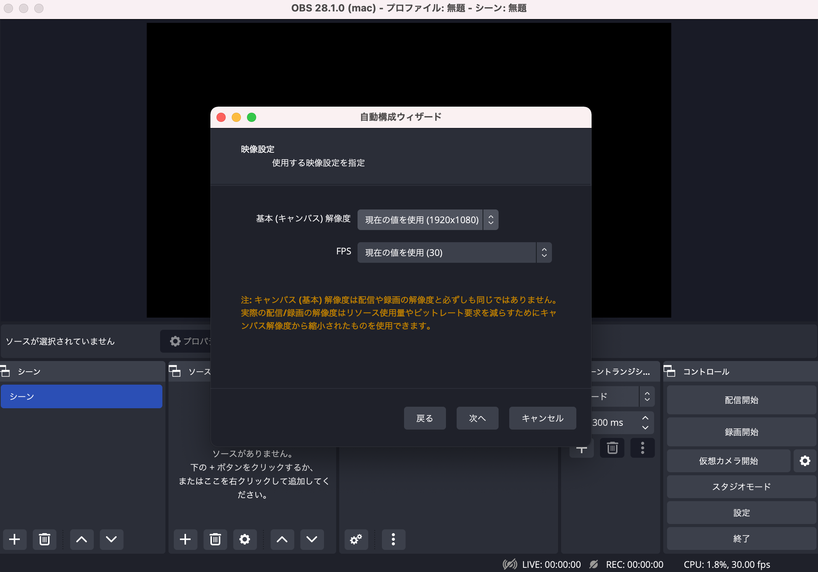Click remove scene trash icon

click(x=45, y=539)
